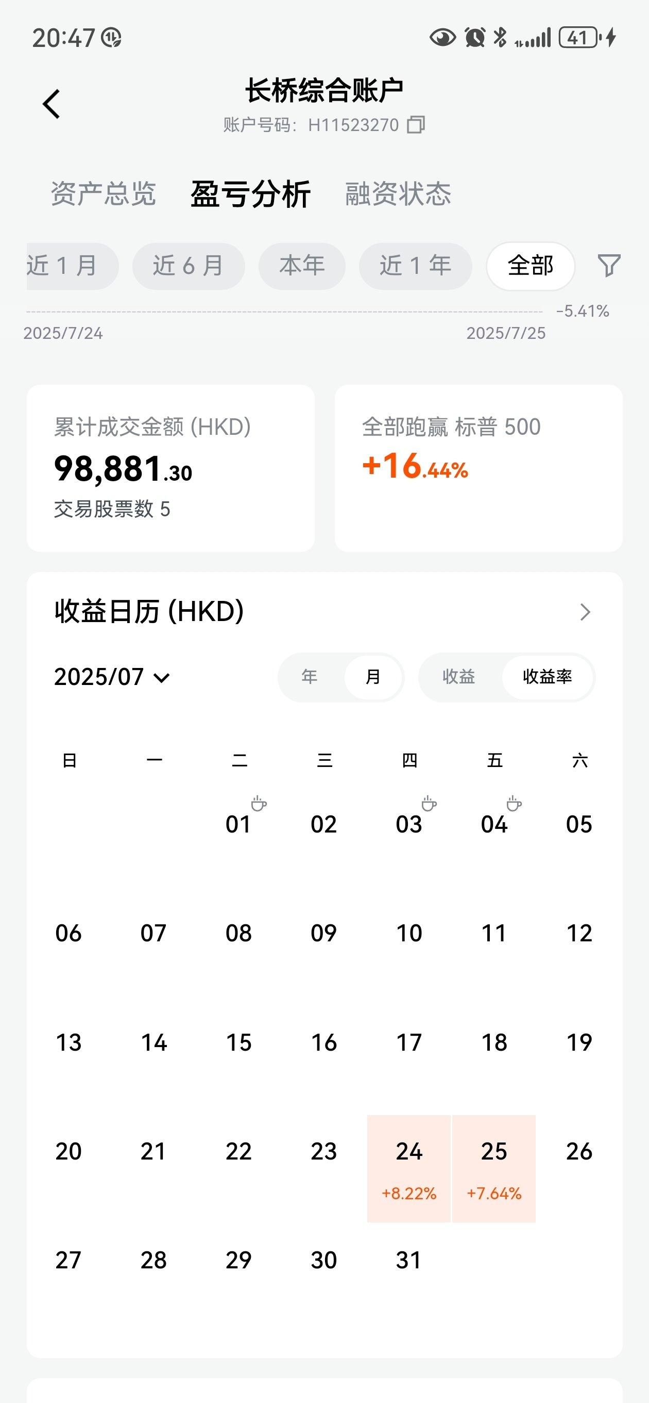This screenshot has width=649, height=1403.
Task: Tap calendar day 25 showing +7.64%
Action: point(494,1168)
